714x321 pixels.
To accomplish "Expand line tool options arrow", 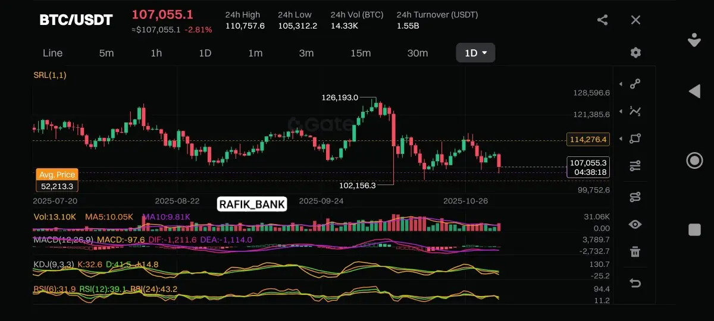I will click(621, 84).
